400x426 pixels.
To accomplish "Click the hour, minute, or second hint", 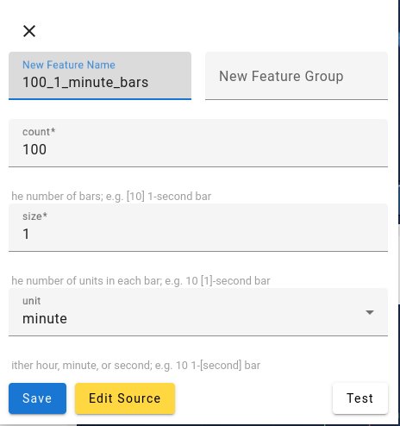I will pos(136,366).
